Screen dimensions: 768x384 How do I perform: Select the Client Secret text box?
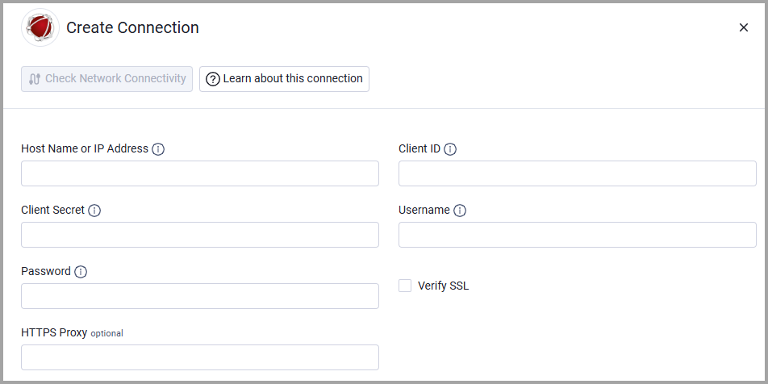pyautogui.click(x=199, y=235)
